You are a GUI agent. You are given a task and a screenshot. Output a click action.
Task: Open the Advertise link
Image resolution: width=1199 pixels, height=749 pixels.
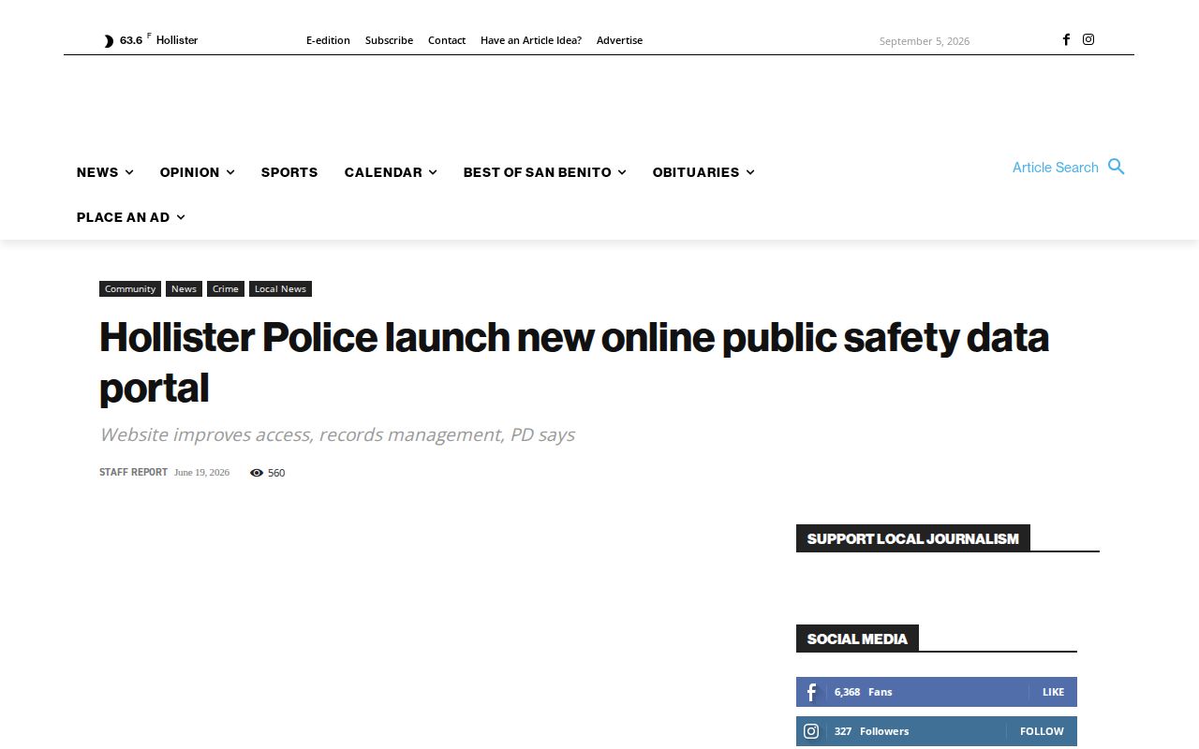coord(619,40)
